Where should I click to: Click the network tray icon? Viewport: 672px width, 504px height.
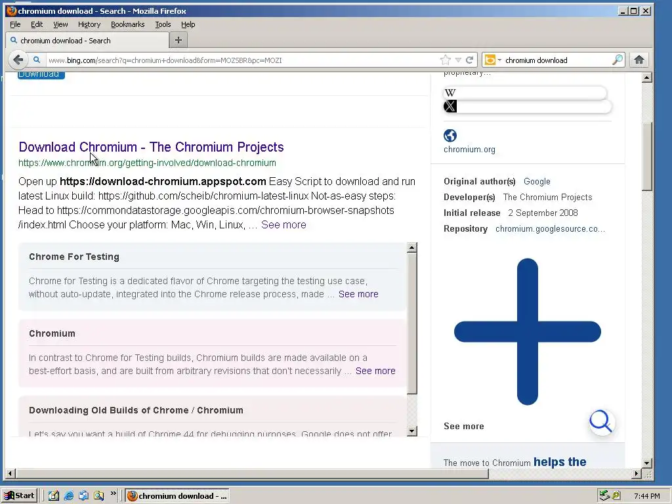coord(604,496)
